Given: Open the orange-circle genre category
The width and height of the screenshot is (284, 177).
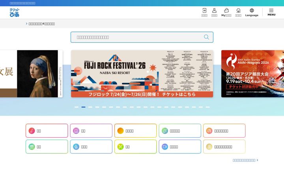Looking at the screenshot, I should point(135,131).
